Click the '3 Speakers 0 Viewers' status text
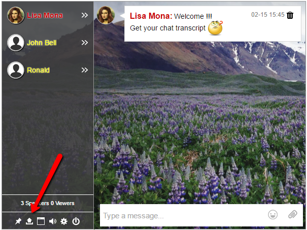Viewport: 307px width, 230px height. pyautogui.click(x=48, y=203)
